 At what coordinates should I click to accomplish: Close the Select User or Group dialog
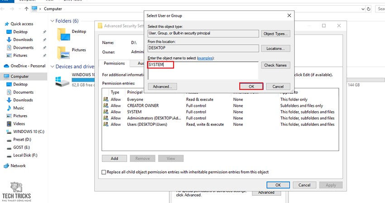(289, 15)
